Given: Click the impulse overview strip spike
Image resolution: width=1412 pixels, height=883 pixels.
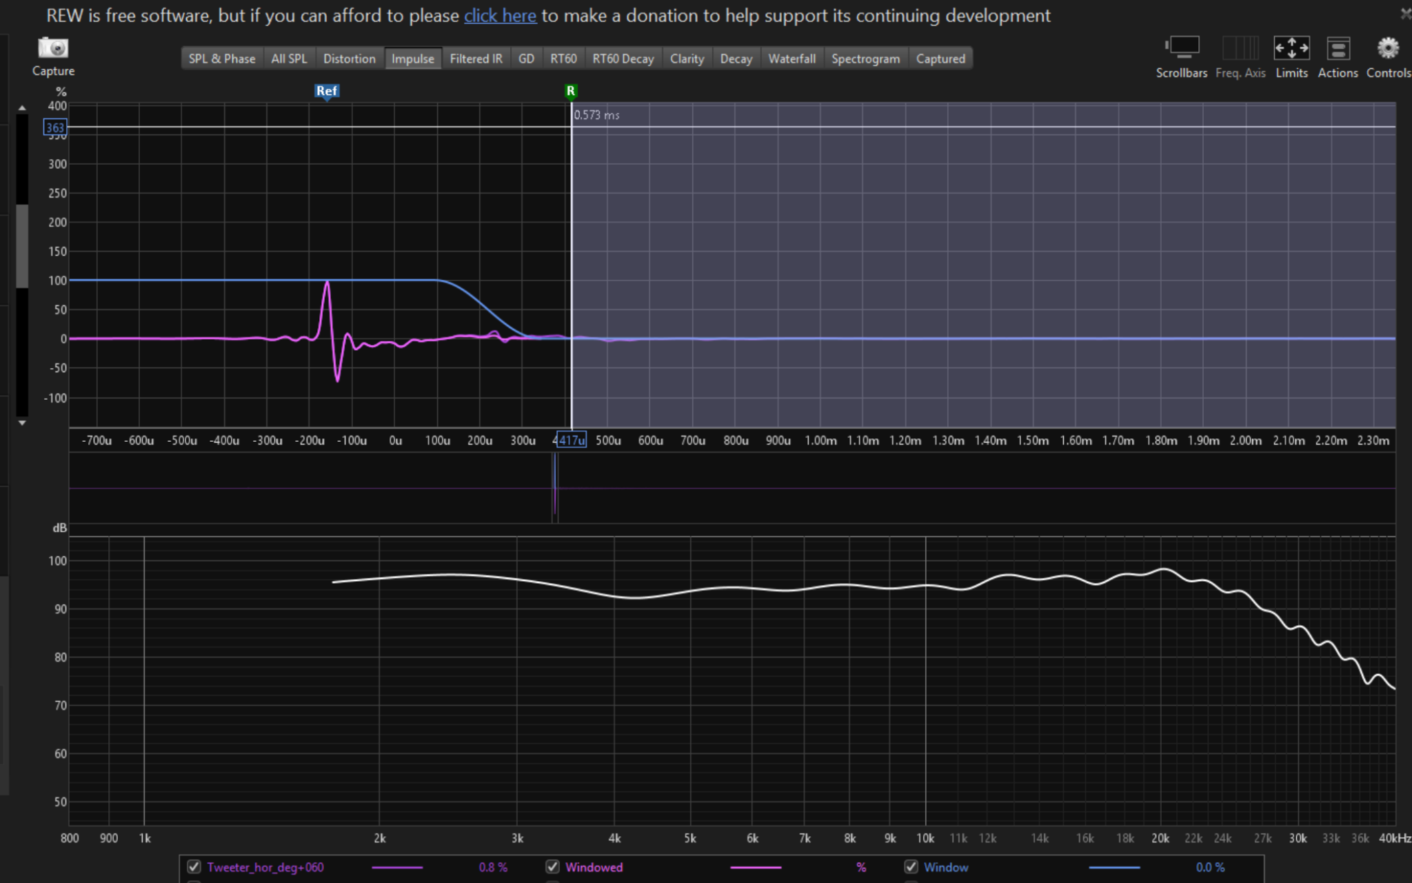Looking at the screenshot, I should click(x=555, y=488).
